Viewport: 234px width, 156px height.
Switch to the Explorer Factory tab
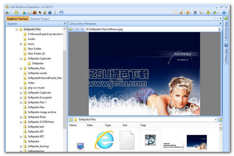(17, 19)
